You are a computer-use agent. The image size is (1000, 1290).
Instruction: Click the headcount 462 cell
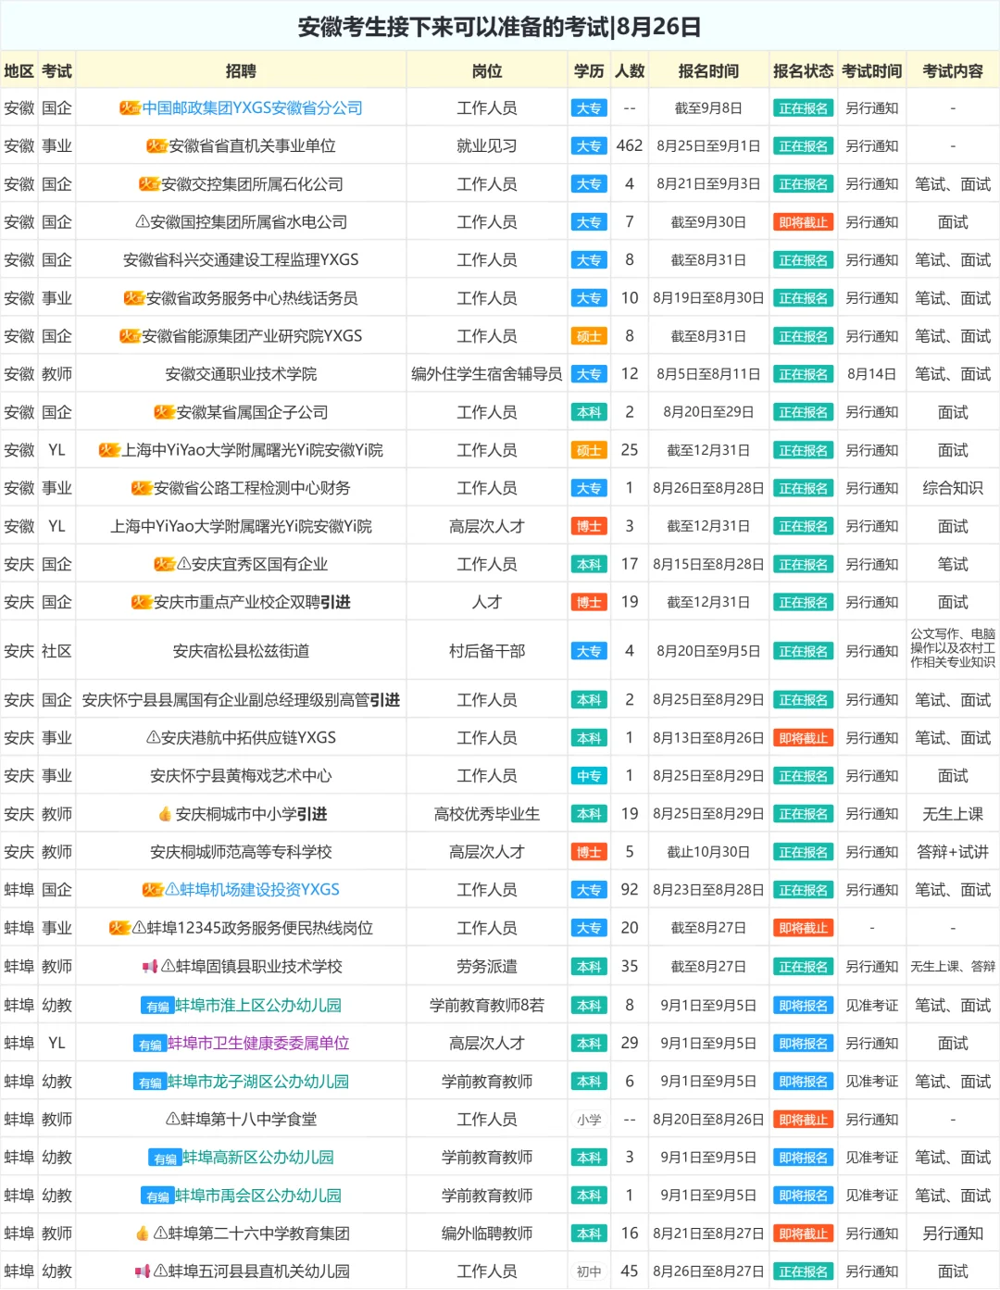click(630, 146)
